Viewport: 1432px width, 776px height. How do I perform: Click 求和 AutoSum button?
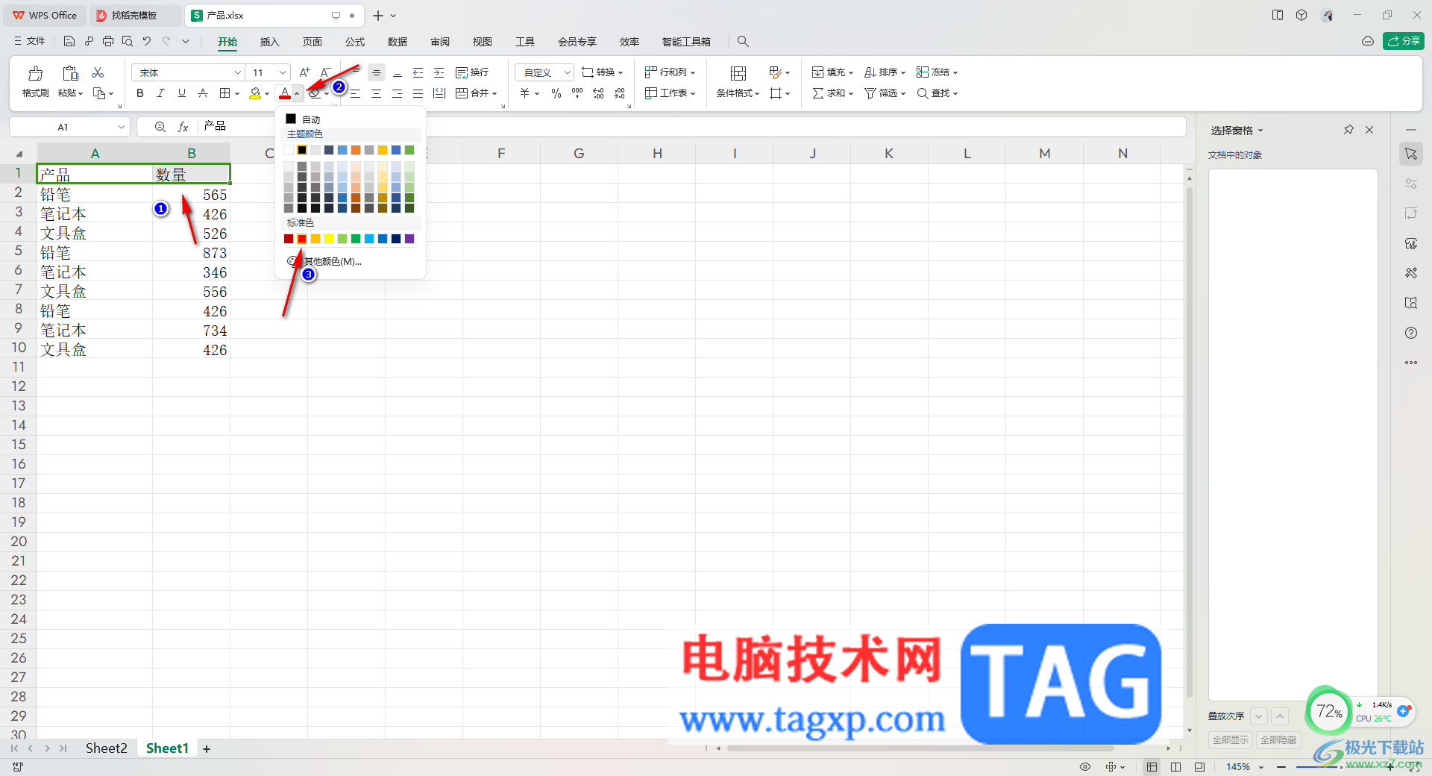click(x=832, y=93)
